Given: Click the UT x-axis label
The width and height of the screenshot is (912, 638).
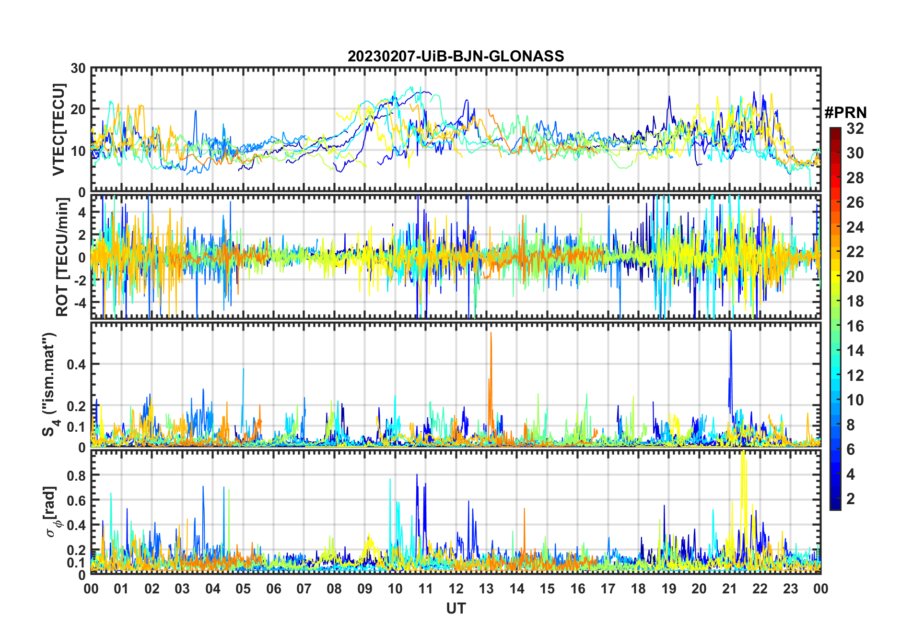Looking at the screenshot, I should (x=456, y=608).
